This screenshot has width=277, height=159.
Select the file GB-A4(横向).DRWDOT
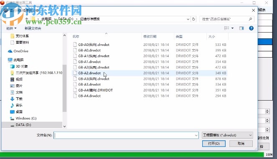coord(150,90)
